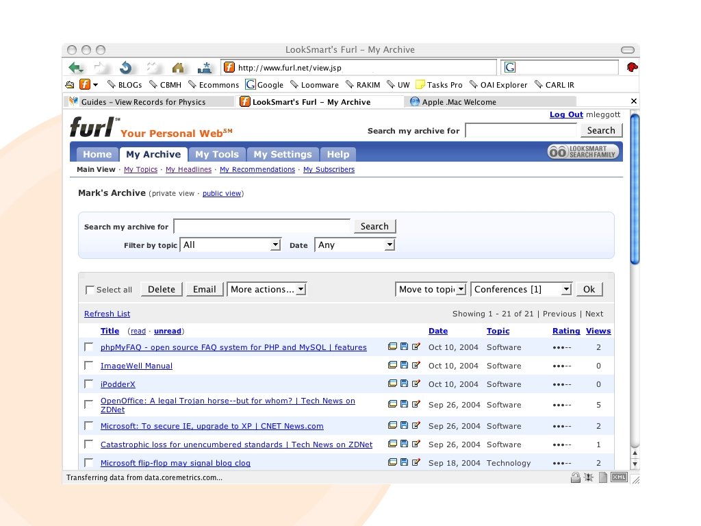
Task: Open the More actions dropdown
Action: (x=267, y=290)
